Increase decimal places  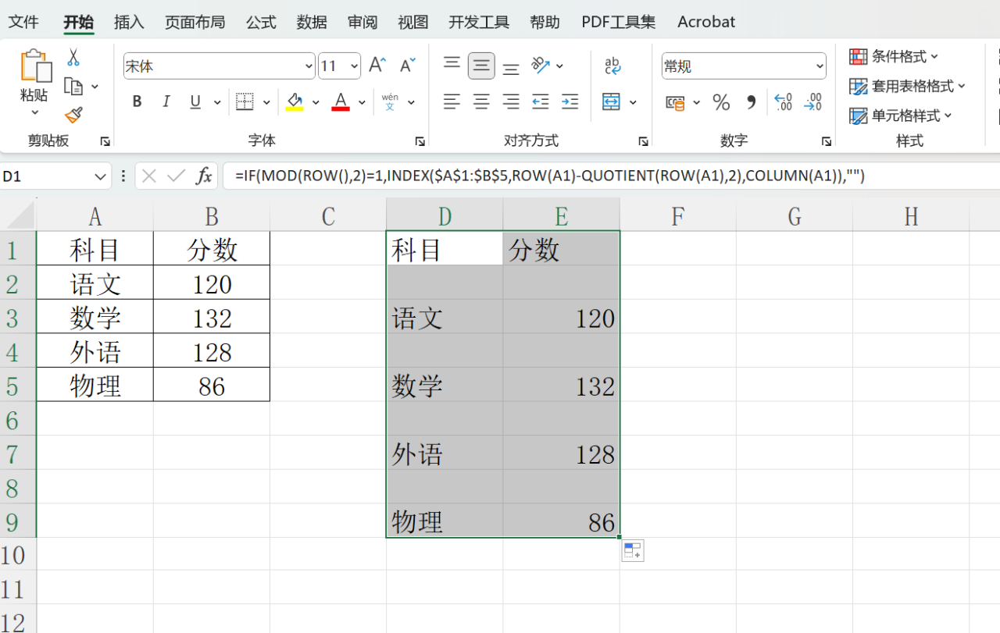pyautogui.click(x=783, y=101)
